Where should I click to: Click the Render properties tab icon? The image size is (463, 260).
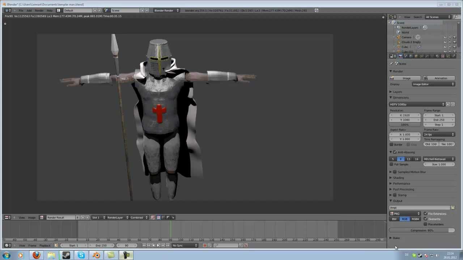(x=400, y=56)
